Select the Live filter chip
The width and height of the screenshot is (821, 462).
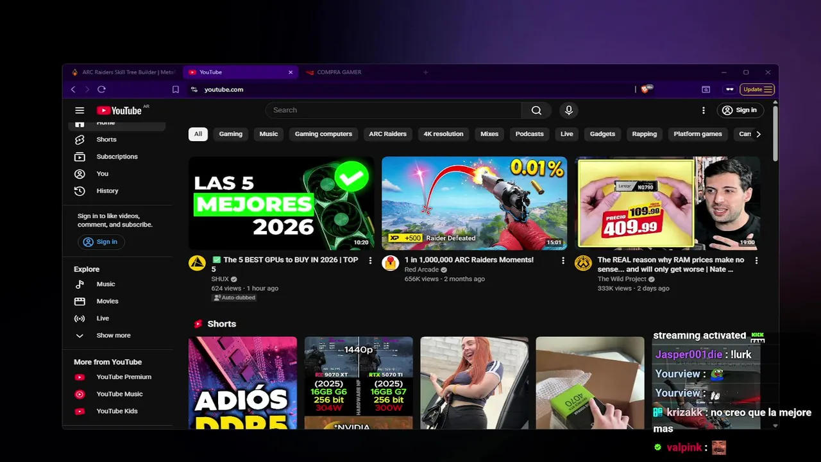tap(567, 134)
